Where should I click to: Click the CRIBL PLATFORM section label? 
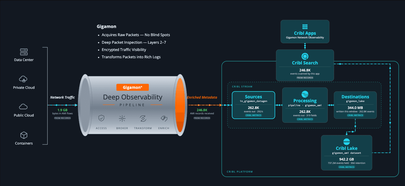240,172
